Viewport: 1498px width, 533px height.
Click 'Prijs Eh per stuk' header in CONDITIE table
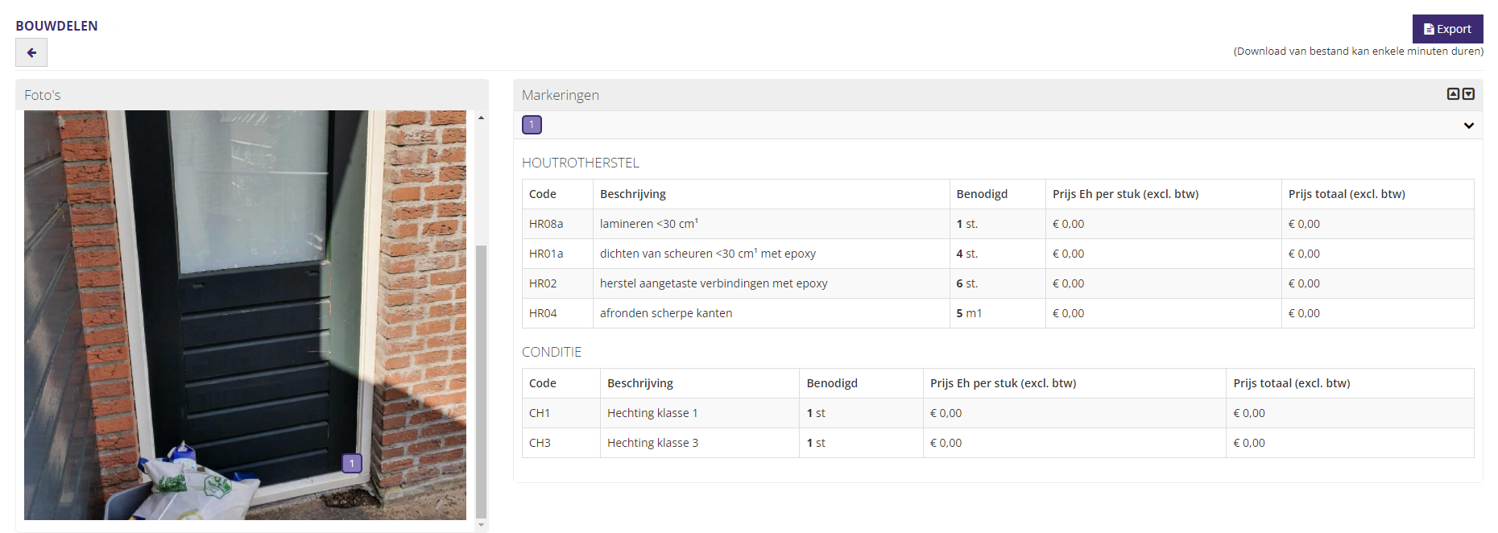pos(1003,383)
